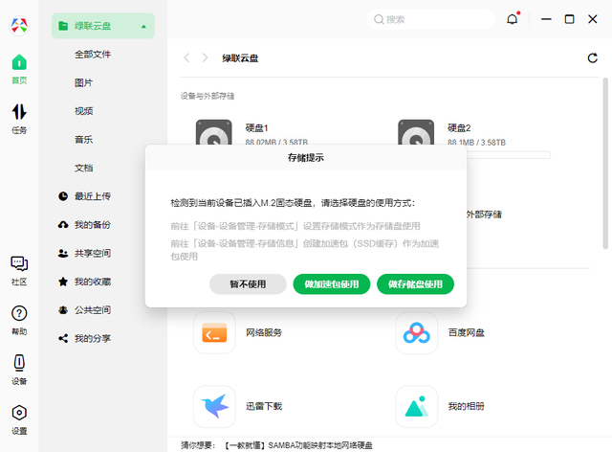Viewport: 612px width, 452px height.
Task: Click the 绿联云盘 breadcrumb title
Action: pyautogui.click(x=240, y=58)
